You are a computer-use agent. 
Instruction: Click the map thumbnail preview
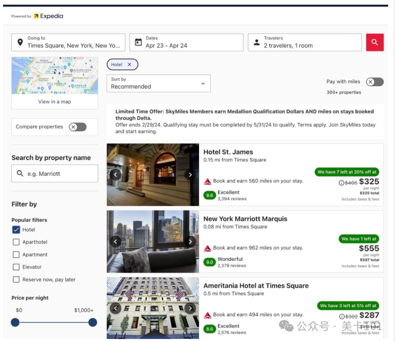54,75
